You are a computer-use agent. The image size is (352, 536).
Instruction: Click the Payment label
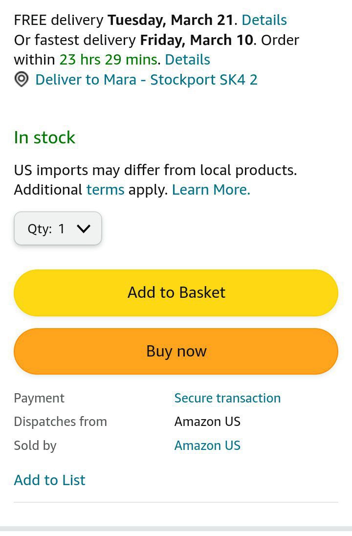[x=39, y=398]
